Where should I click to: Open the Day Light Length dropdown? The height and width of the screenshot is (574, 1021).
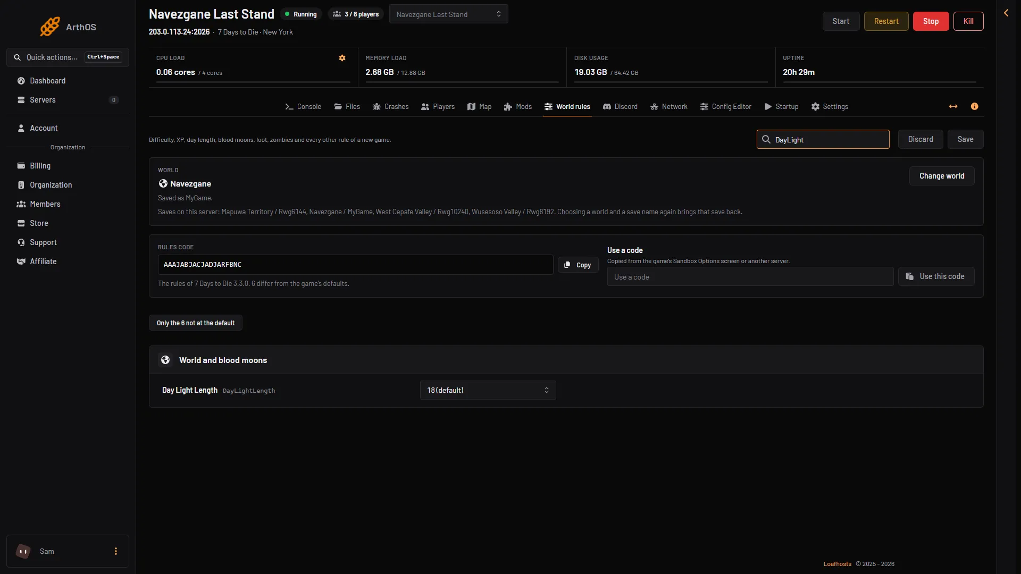coord(488,390)
